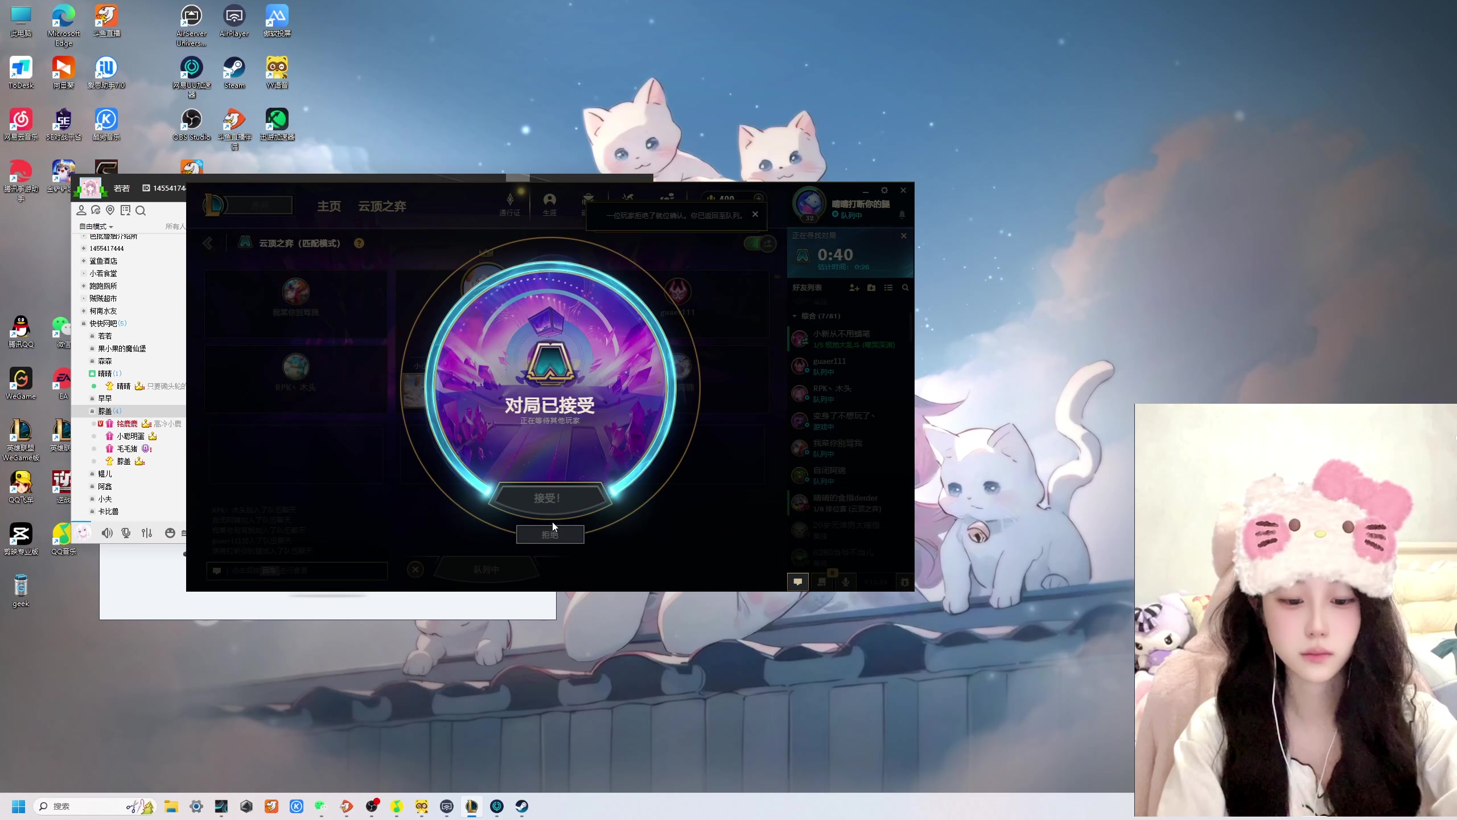Open the 生涯 profile icon

[549, 204]
